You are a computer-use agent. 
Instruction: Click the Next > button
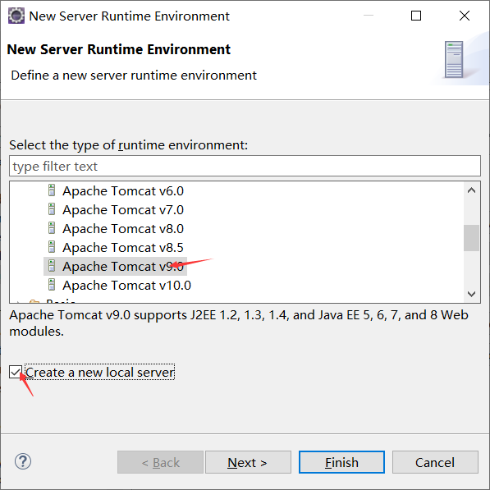(x=248, y=462)
